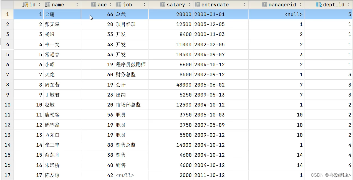Image resolution: width=353 pixels, height=180 pixels.
Task: Click the salary column type icon
Action: coord(163,5)
